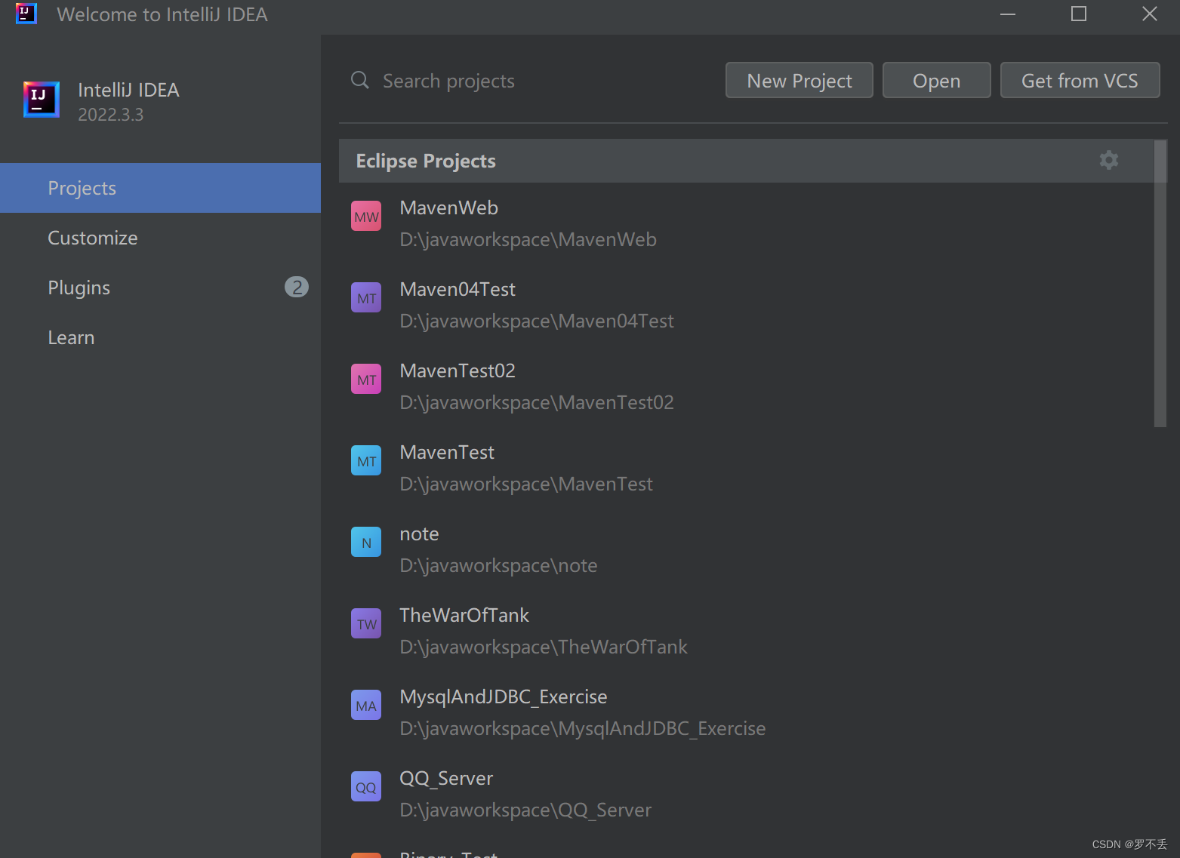The height and width of the screenshot is (858, 1180).
Task: Select the Projects tab
Action: [160, 188]
